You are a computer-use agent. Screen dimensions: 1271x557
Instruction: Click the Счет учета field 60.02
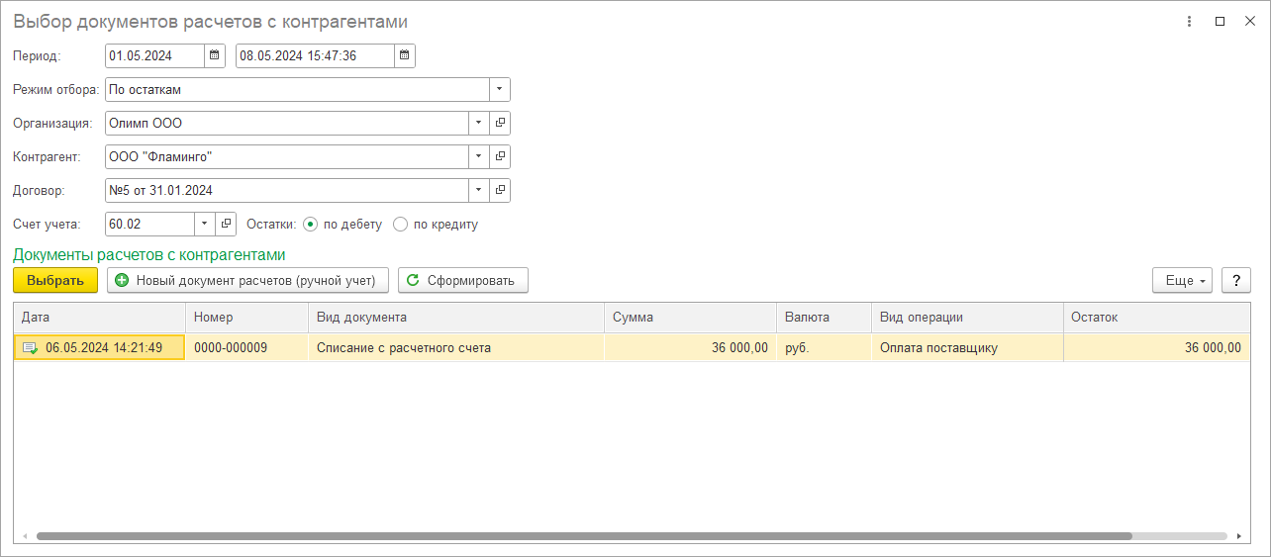click(x=149, y=225)
